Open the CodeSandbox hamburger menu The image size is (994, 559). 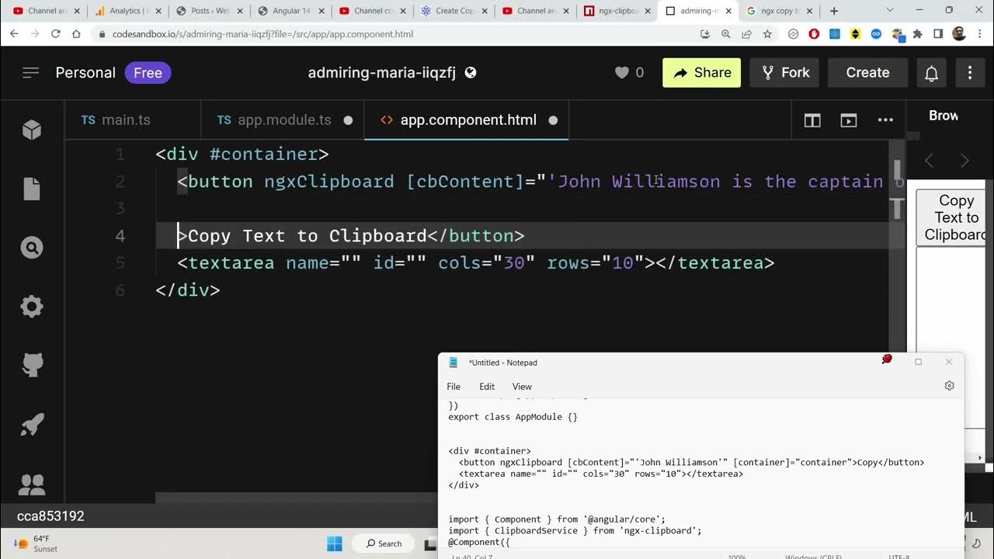pyautogui.click(x=31, y=72)
